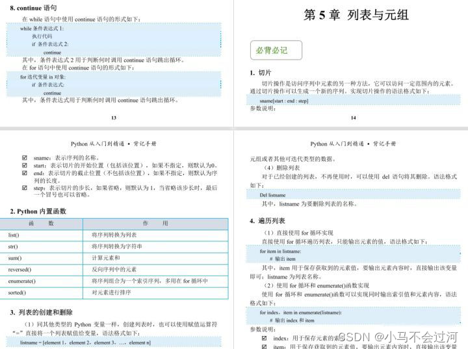Click the heading 4. 遍历列表

pos(267,221)
